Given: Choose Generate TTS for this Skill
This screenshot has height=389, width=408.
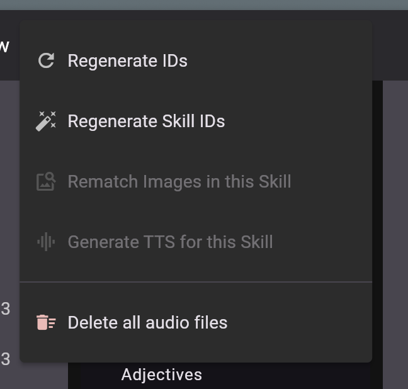Looking at the screenshot, I should (170, 242).
